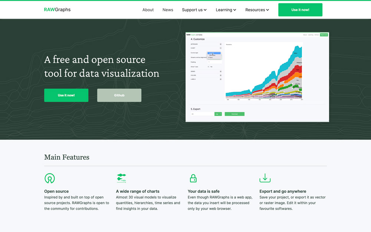371x232 pixels.
Task: Expand the Learning dropdown menu
Action: click(x=226, y=10)
